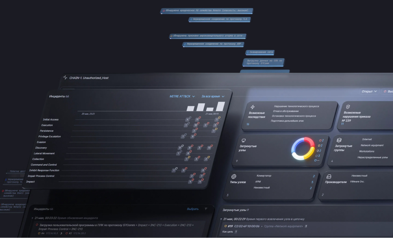
Task: Click Неизвестный row in Типы узлов card
Action: (x=283, y=188)
